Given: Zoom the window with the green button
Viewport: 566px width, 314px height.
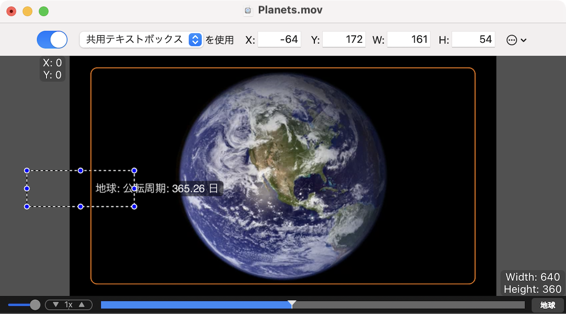Looking at the screenshot, I should (x=44, y=11).
